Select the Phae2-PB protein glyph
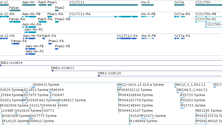 (57, 49)
